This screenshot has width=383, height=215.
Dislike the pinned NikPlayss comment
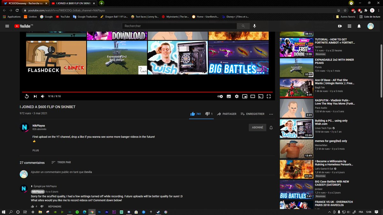point(42,206)
